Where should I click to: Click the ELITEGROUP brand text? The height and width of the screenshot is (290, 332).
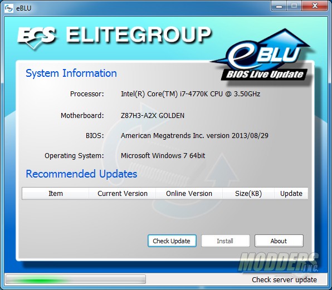coord(139,35)
